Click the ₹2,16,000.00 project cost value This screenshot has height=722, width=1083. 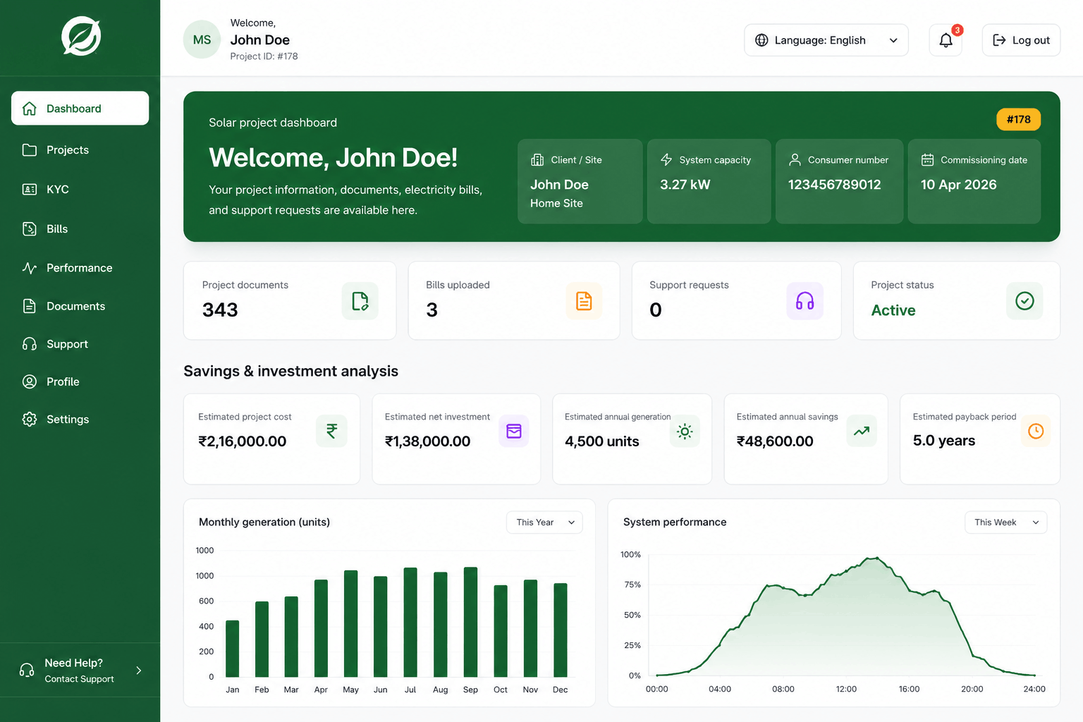pos(242,441)
